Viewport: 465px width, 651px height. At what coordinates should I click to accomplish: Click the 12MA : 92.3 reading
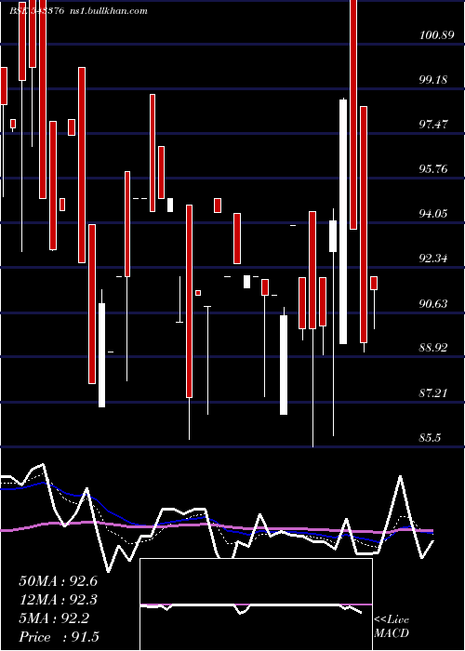58,600
